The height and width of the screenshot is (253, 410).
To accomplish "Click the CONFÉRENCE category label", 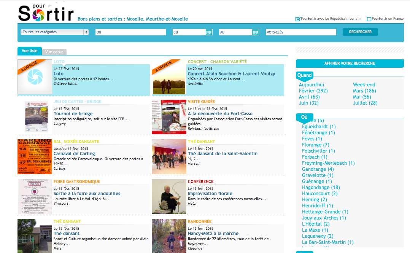I will coord(200,181).
